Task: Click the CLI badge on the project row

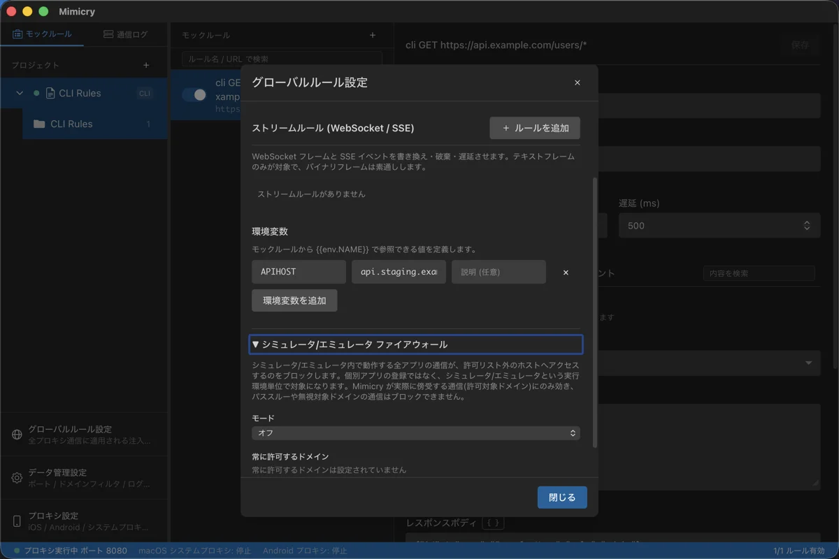Action: coord(145,93)
